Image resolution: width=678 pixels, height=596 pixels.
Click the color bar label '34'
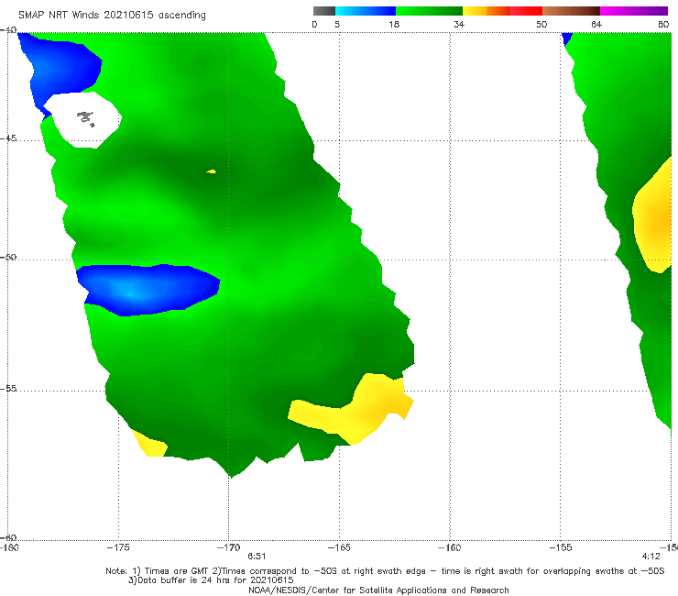[459, 24]
